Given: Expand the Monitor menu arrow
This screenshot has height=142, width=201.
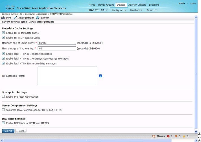Looking at the screenshot, I should (141, 10).
